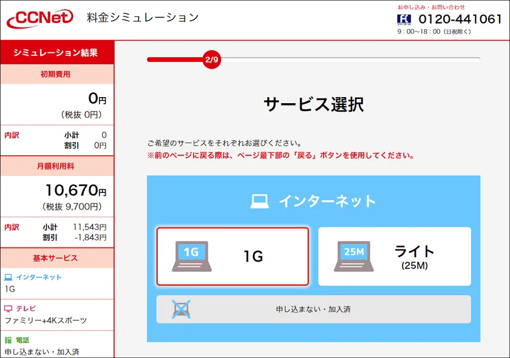Screen dimensions: 510x358
Task: Click the free-dial phone icon
Action: click(x=404, y=19)
